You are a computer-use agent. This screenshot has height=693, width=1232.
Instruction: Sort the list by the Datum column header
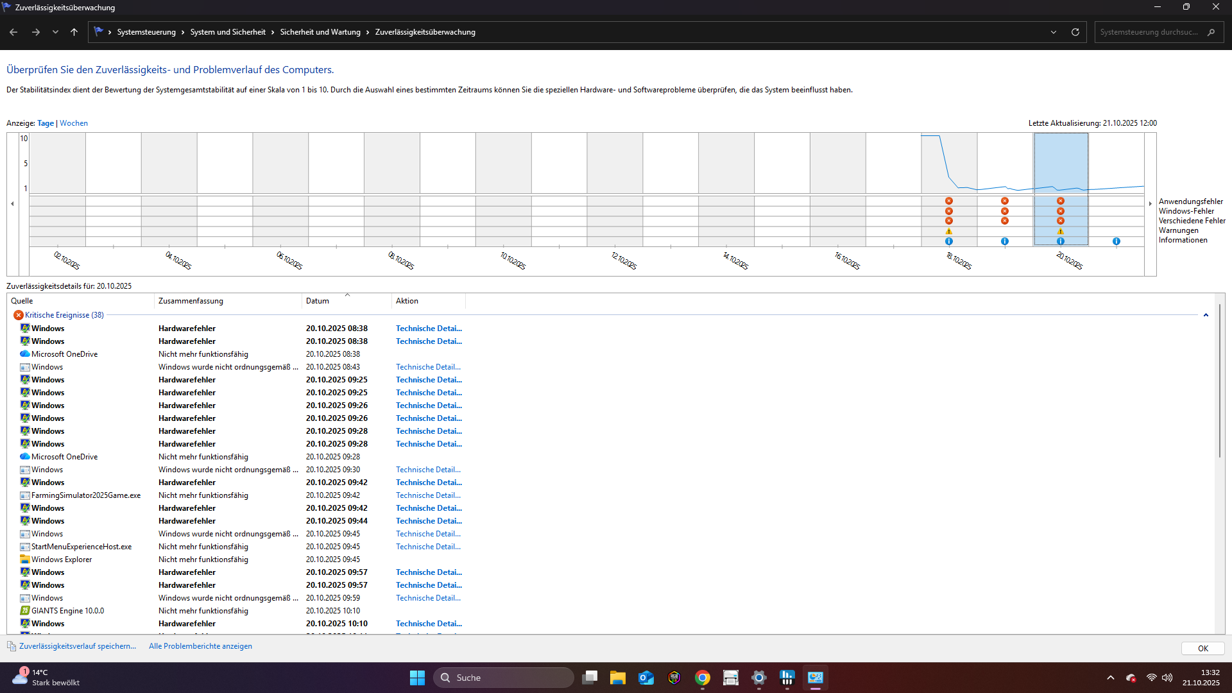click(318, 301)
